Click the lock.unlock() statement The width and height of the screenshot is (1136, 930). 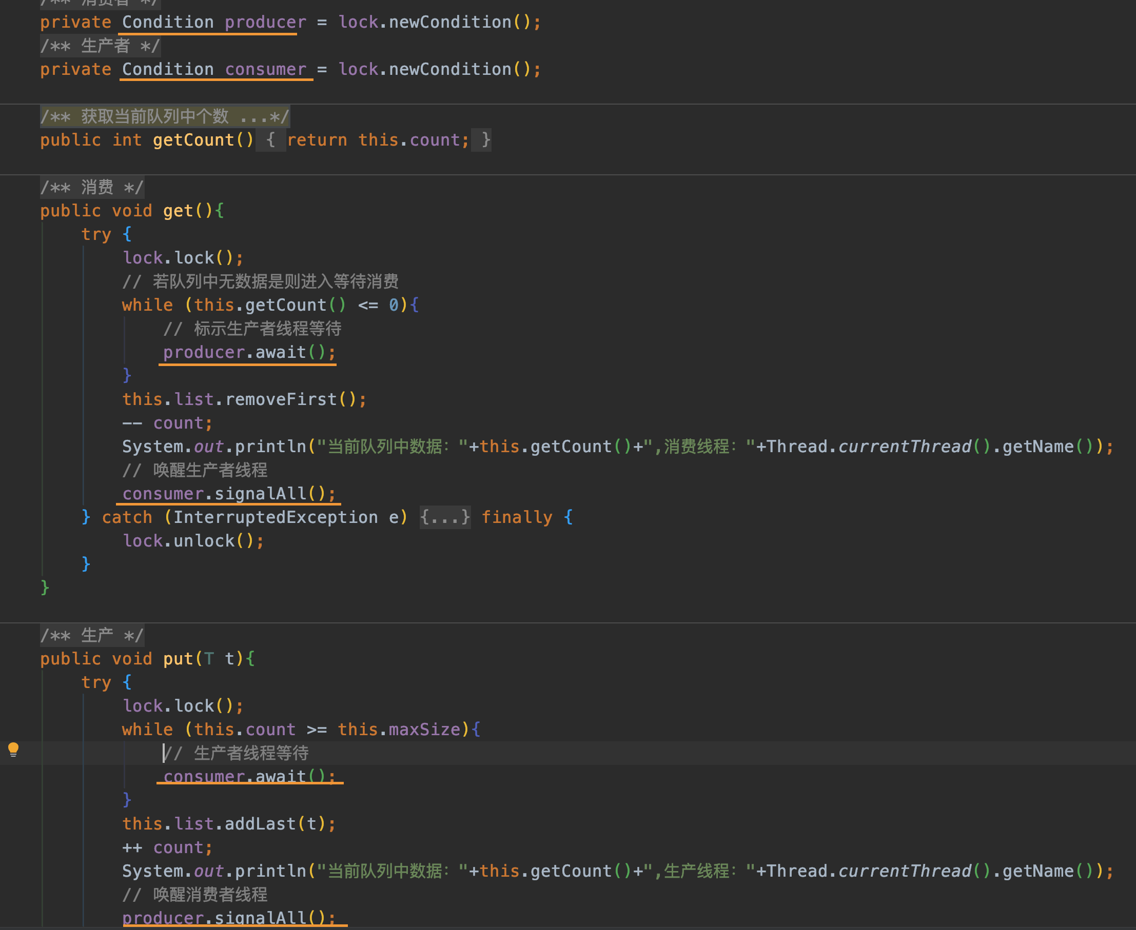click(193, 541)
